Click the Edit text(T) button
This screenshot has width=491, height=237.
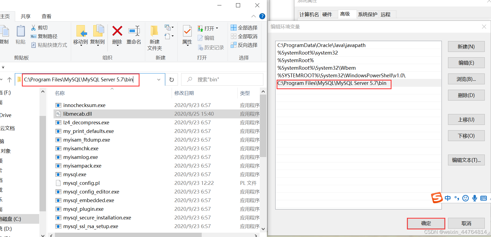tap(466, 160)
